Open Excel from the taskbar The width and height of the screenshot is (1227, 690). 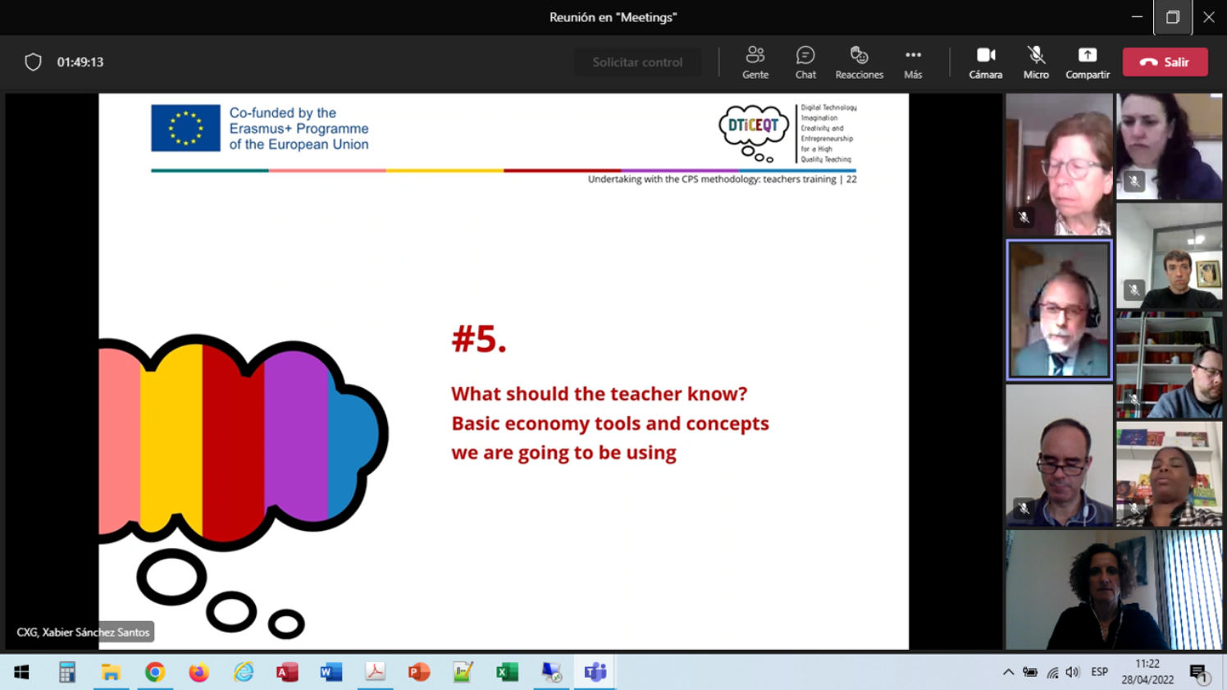507,673
